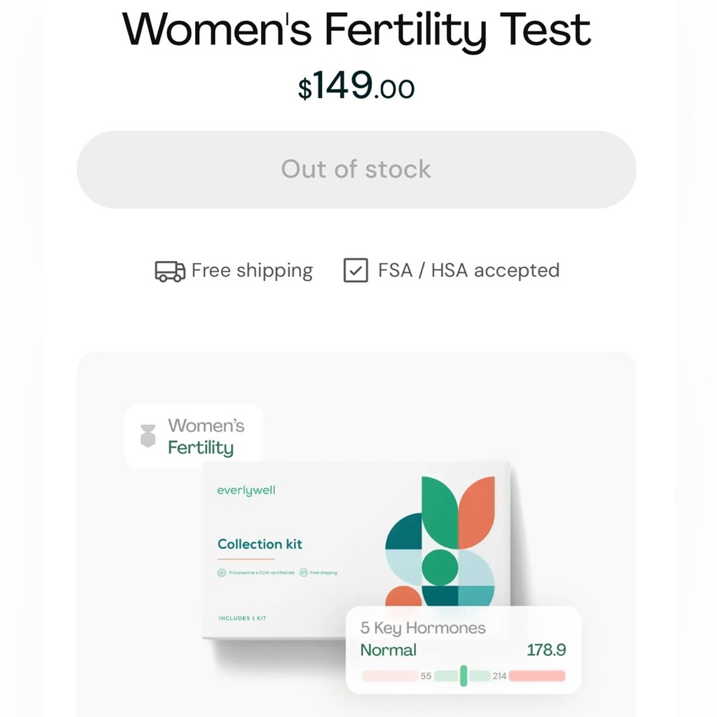
Task: Click the Out of stock button
Action: click(356, 169)
